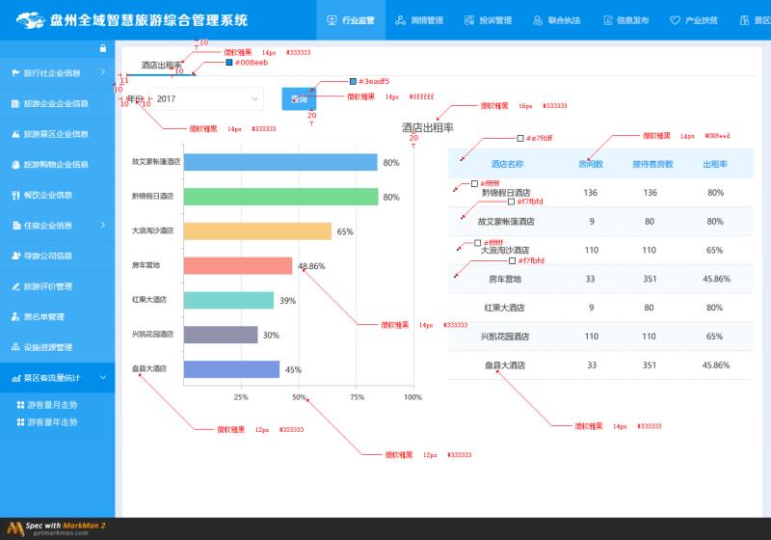Click the fork-and-knife icon beside 餐饮企业信息

tap(14, 195)
